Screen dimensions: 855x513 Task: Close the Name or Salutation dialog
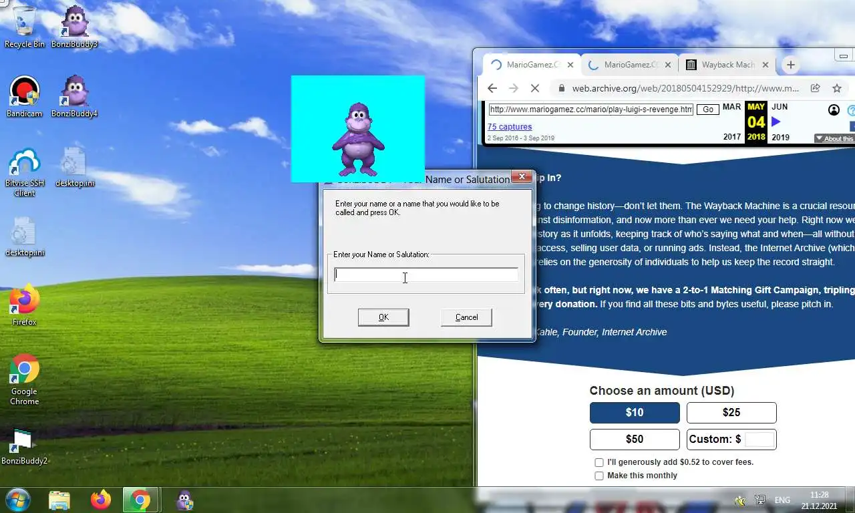click(x=522, y=178)
